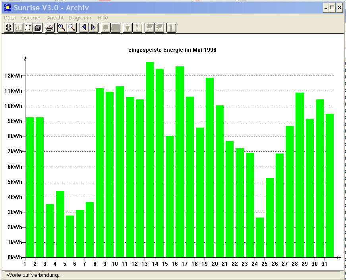Open the Hilfe menu
The height and width of the screenshot is (280, 346).
103,17
